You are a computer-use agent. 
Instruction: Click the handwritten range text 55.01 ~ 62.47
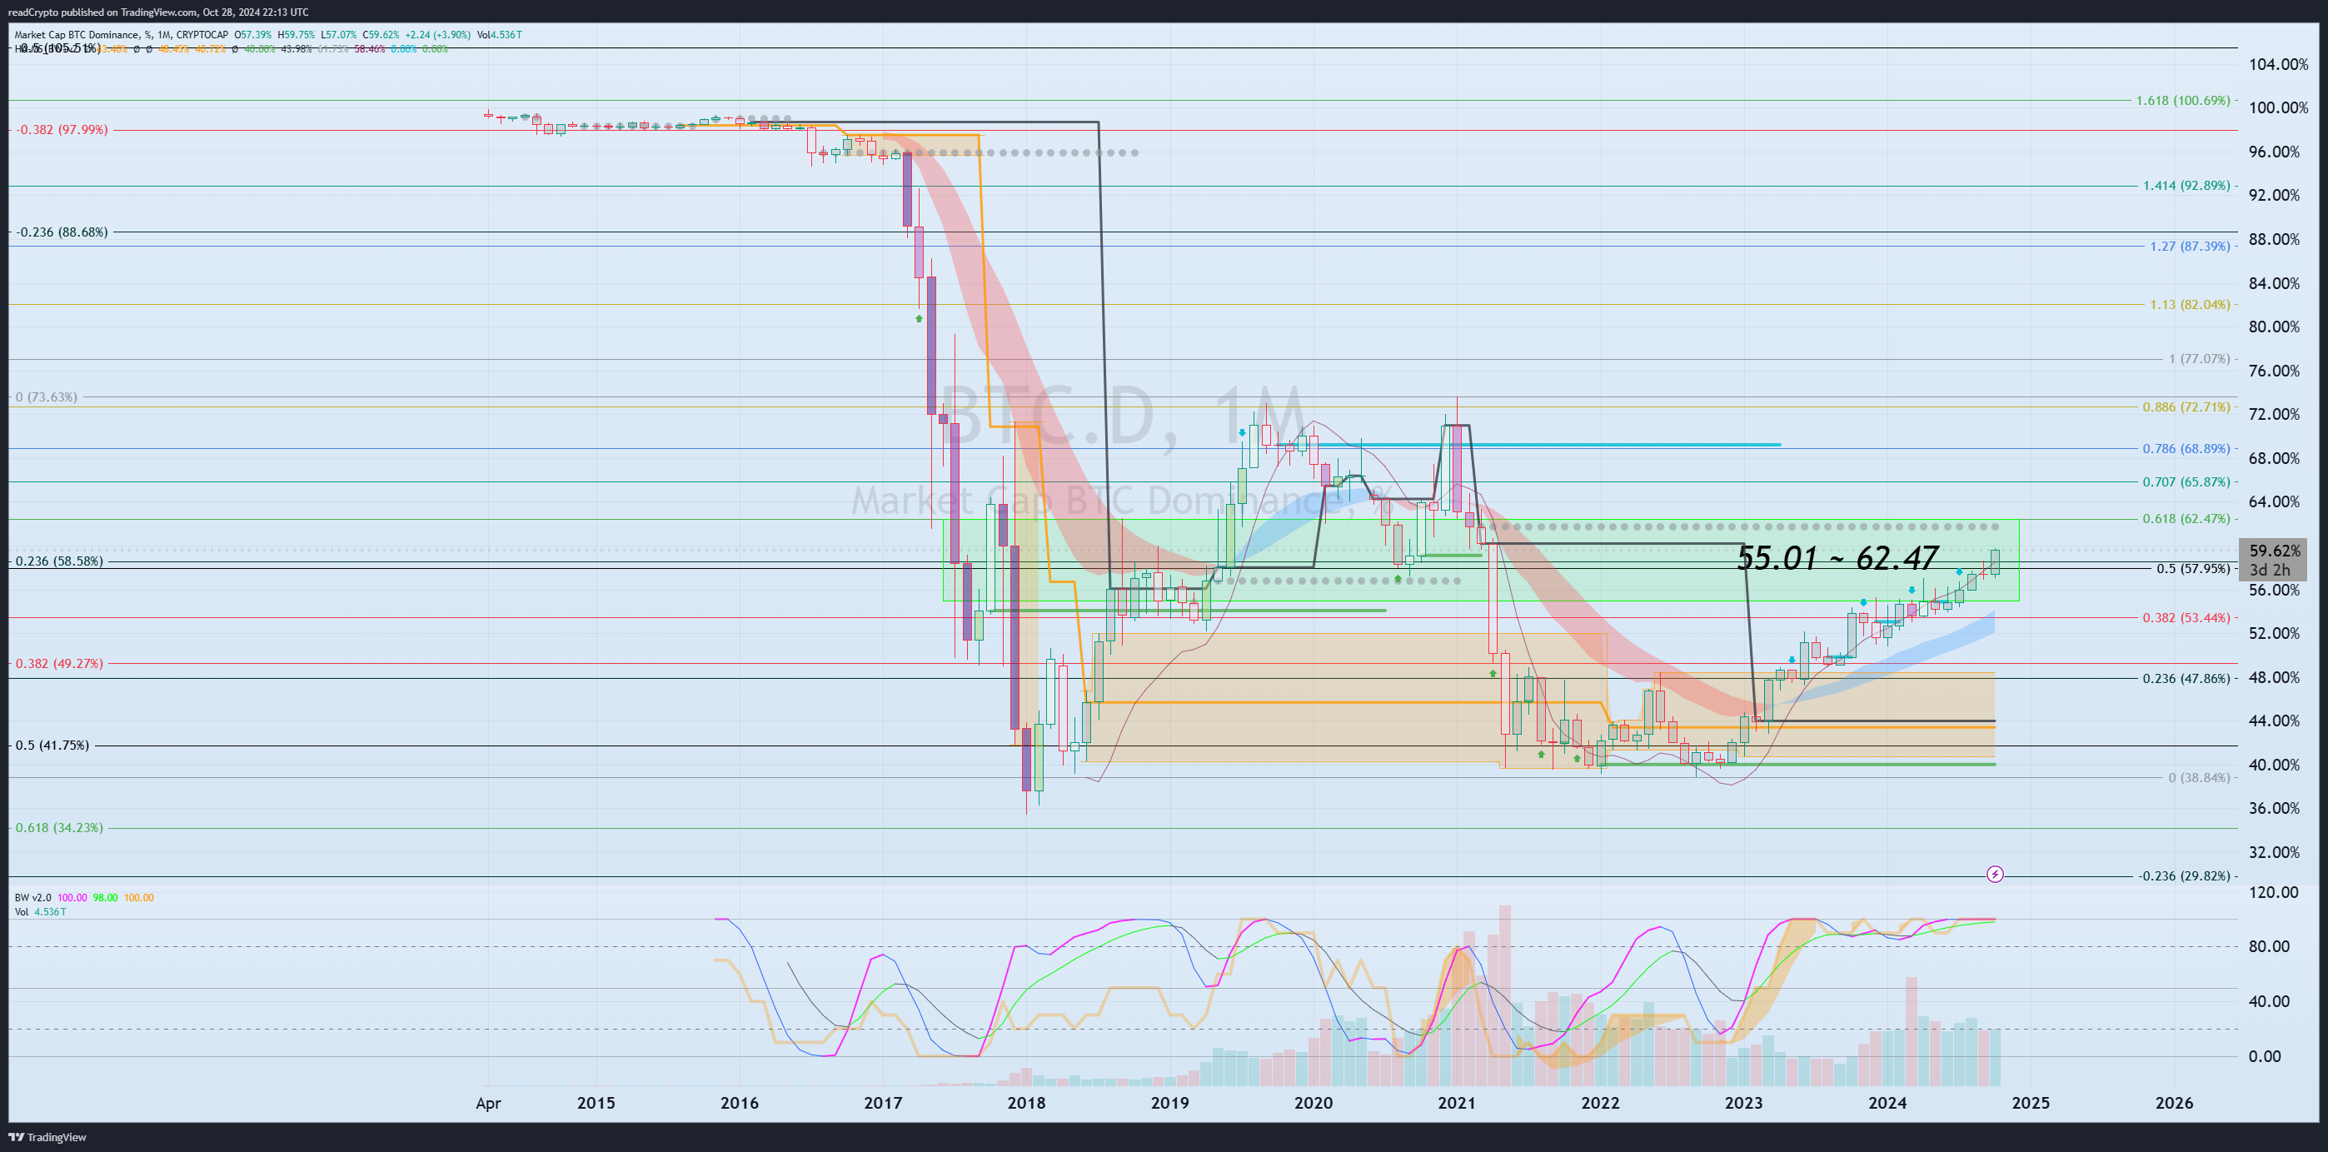tap(1837, 557)
